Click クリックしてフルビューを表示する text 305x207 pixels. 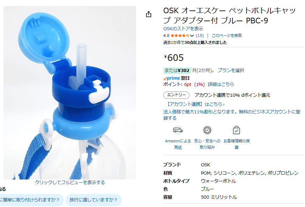tap(70, 182)
